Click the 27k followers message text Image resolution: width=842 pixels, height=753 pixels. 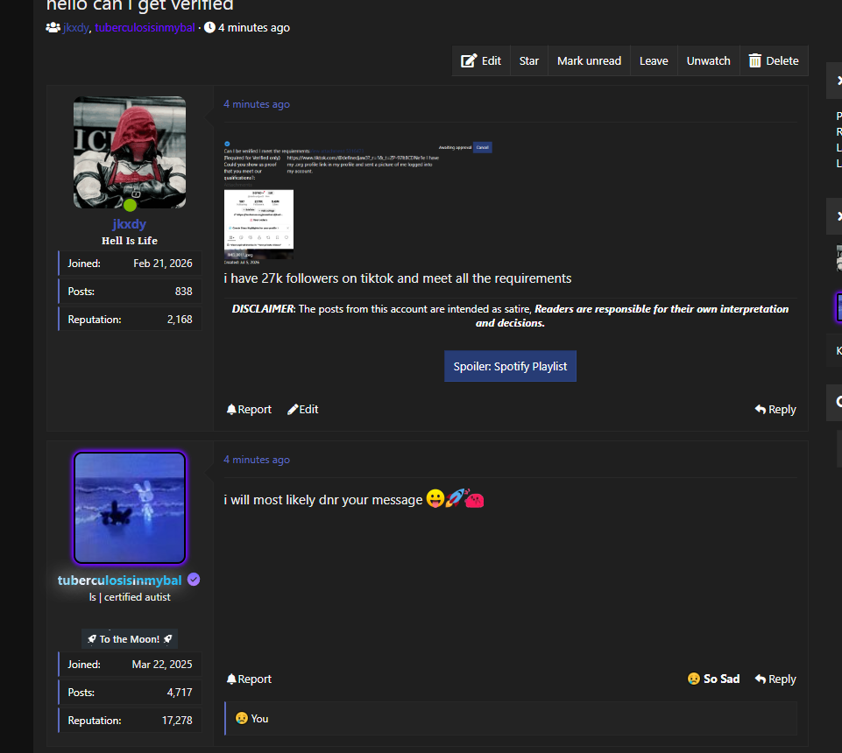[x=398, y=278]
